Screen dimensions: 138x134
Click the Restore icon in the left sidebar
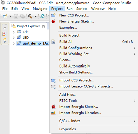(5, 28)
